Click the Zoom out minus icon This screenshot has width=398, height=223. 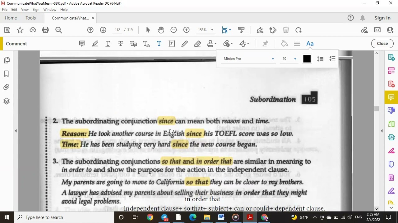pos(174,30)
